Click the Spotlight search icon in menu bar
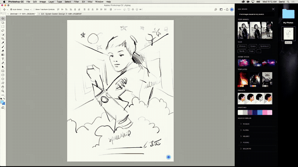The height and width of the screenshot is (167, 298). [288, 2]
